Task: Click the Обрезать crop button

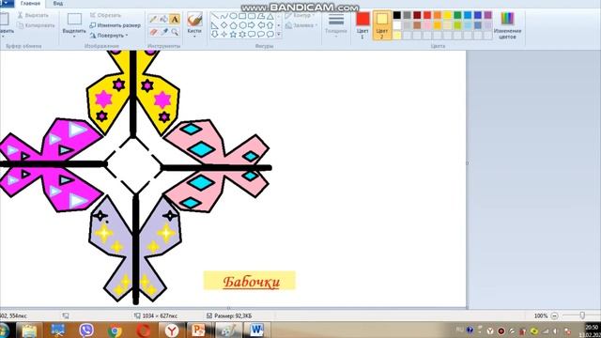Action: click(x=105, y=15)
